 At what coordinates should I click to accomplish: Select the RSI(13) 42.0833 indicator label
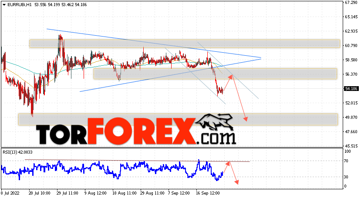tap(17, 152)
